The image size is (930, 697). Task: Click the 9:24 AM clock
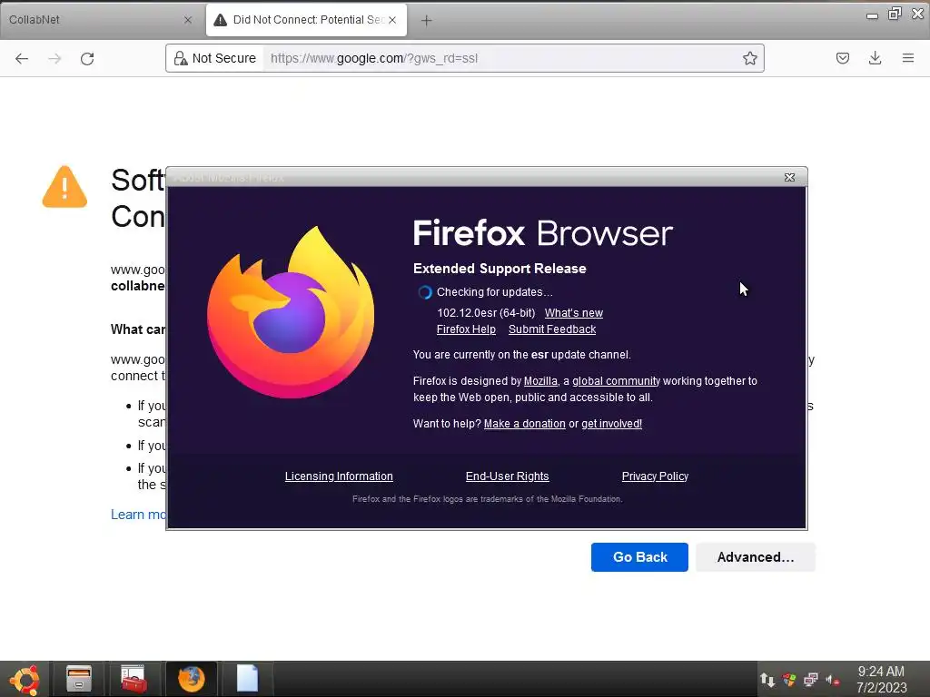(x=881, y=672)
